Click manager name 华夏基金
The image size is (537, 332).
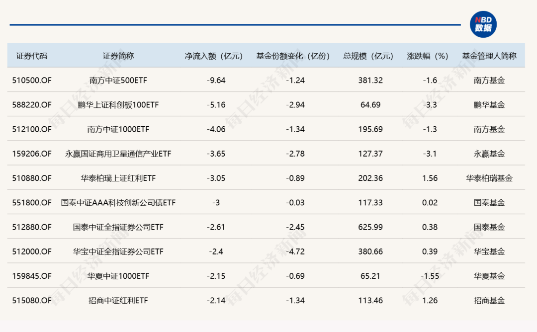(489, 276)
